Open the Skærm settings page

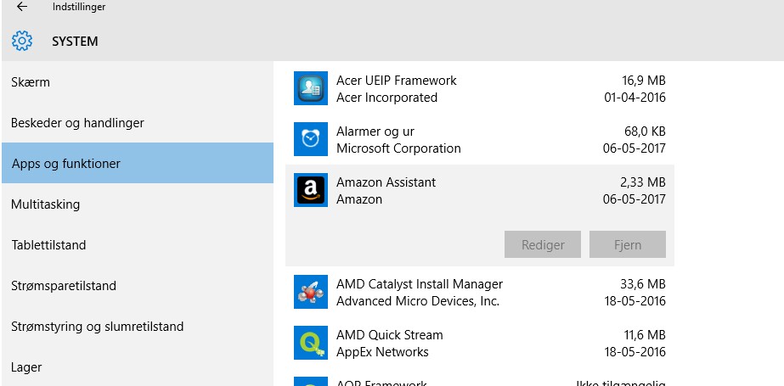click(138, 82)
